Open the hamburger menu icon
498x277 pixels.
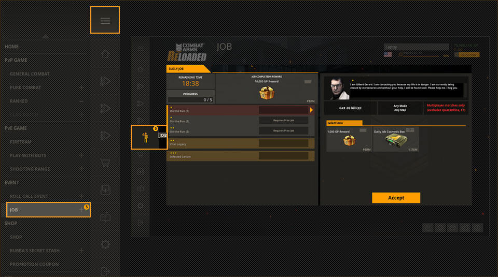pos(105,21)
